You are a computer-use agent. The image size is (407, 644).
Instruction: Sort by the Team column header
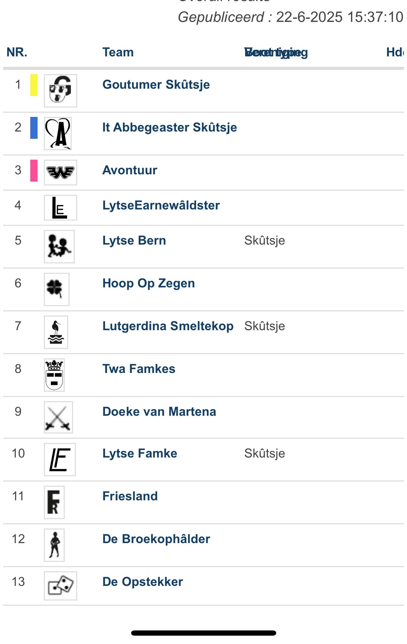click(118, 52)
